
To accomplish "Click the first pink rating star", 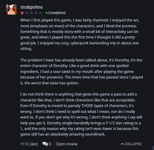I will (x=22, y=13).
